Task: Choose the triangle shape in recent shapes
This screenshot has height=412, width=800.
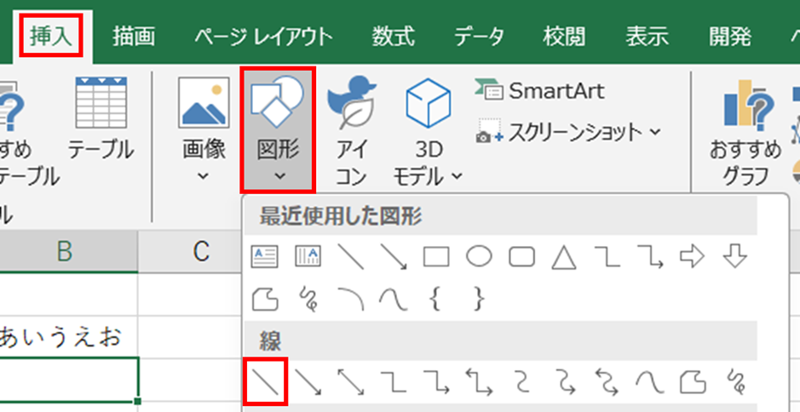Action: tap(563, 257)
